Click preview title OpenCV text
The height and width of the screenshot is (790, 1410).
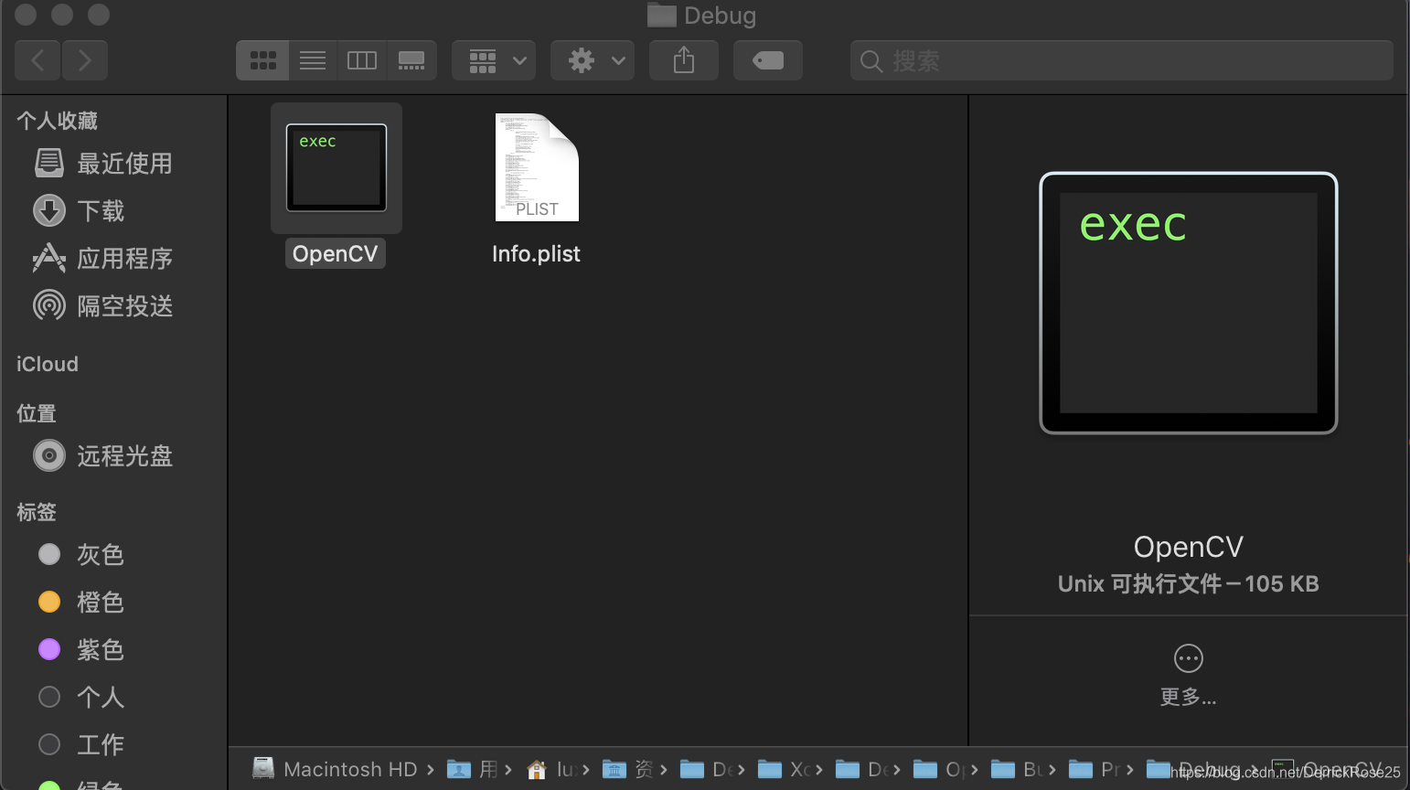click(x=1189, y=547)
